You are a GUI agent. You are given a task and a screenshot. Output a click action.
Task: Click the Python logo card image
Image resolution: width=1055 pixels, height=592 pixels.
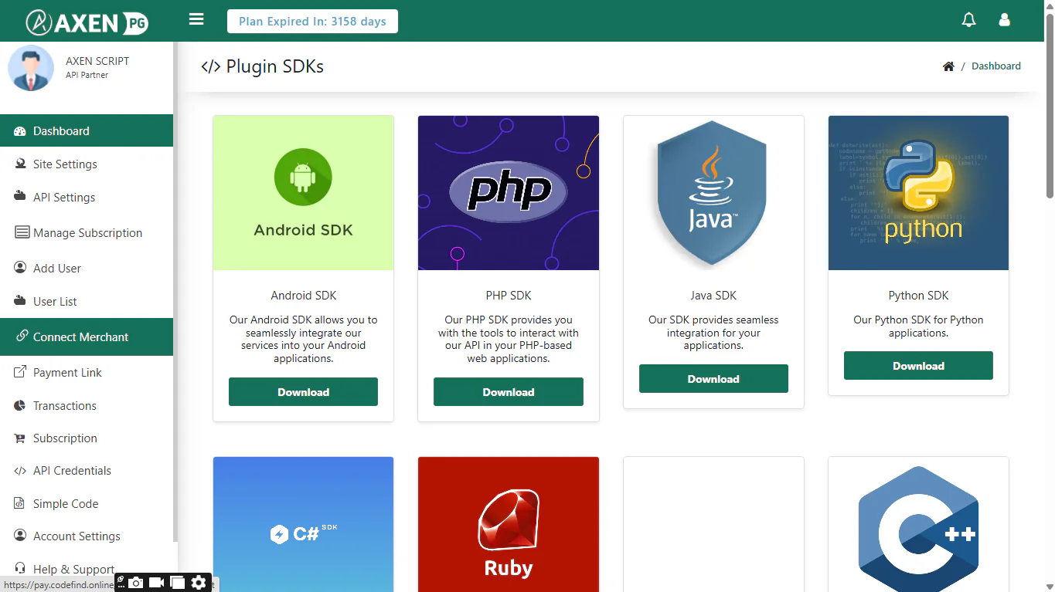pos(918,193)
